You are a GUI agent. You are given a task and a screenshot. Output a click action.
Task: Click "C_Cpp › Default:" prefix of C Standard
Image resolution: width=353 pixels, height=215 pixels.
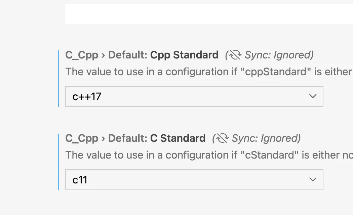[106, 138]
